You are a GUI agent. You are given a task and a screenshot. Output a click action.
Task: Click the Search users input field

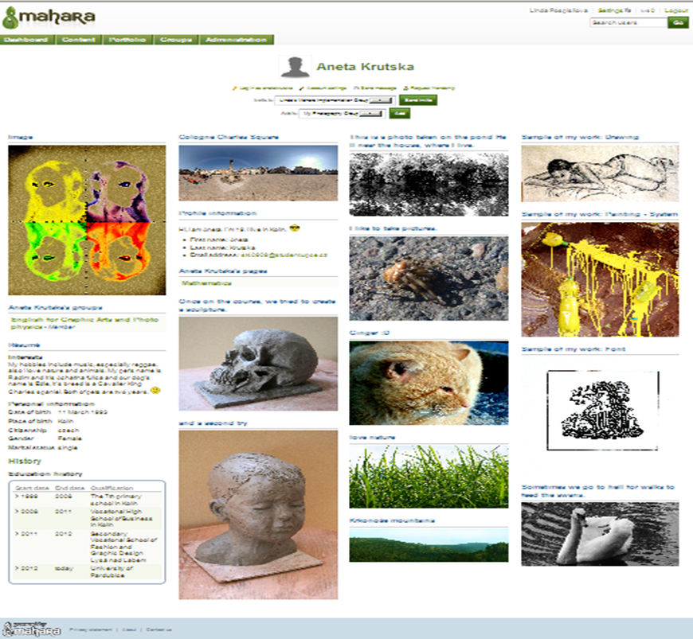tap(628, 23)
